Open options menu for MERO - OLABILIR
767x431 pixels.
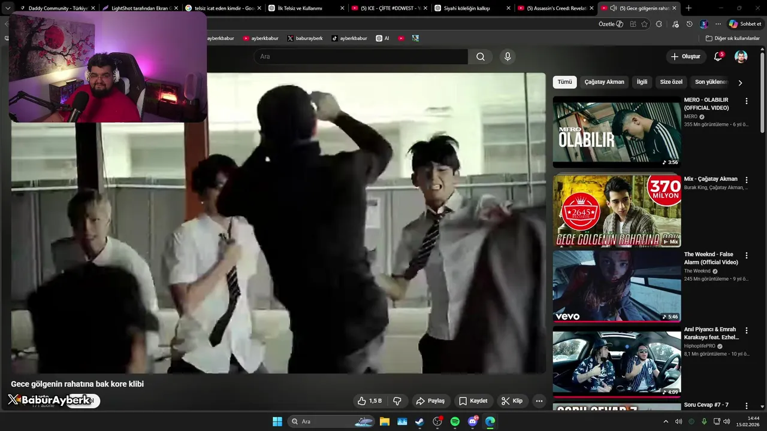[746, 101]
